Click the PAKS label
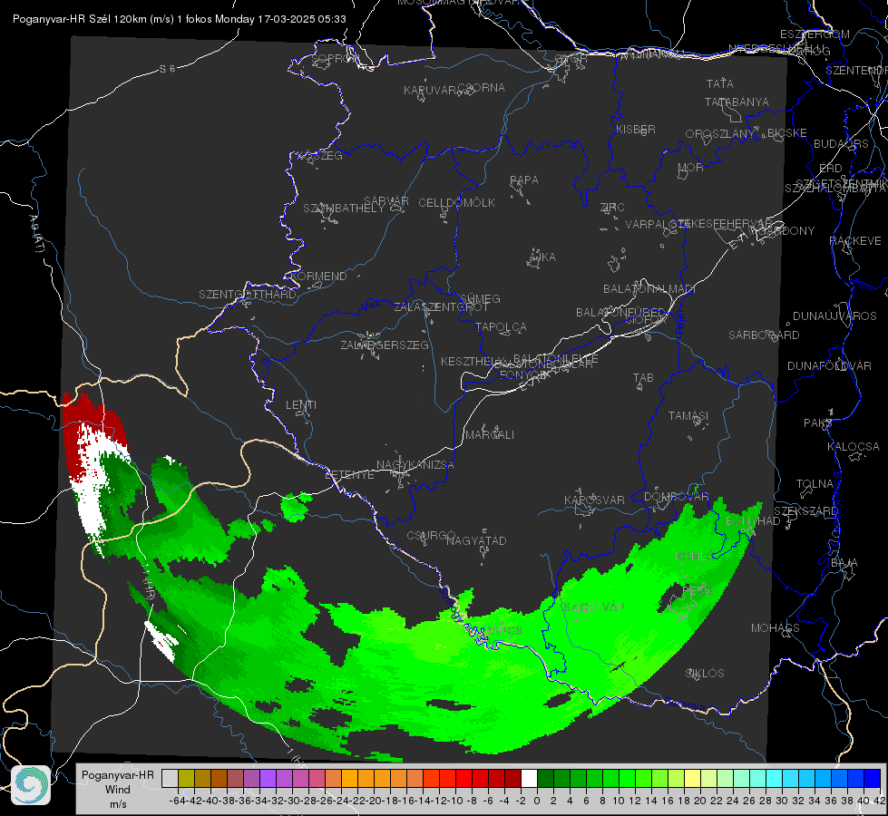 (x=818, y=423)
